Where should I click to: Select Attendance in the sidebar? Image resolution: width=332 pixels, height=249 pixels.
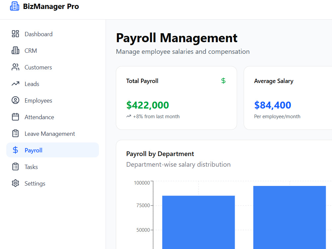click(53, 117)
